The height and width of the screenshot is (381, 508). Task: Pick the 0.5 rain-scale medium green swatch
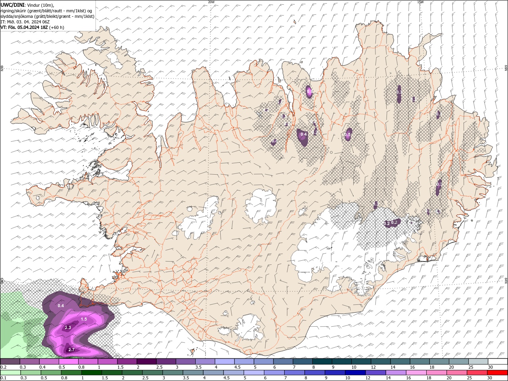coord(51,373)
